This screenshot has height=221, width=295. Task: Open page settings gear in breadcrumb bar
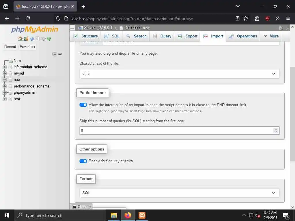tap(281, 28)
